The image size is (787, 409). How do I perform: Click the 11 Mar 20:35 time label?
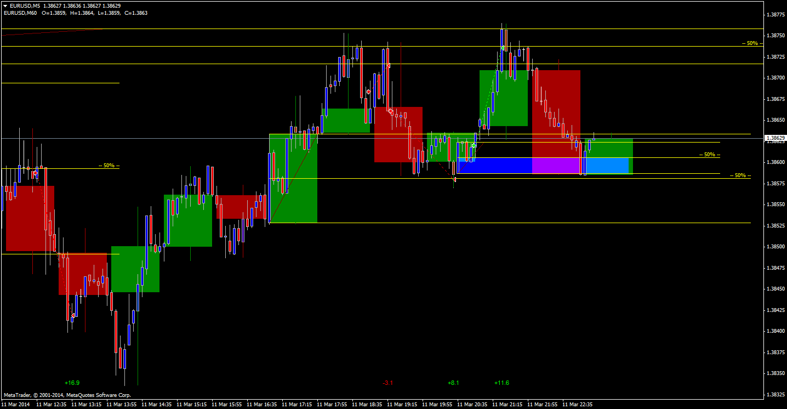point(472,405)
